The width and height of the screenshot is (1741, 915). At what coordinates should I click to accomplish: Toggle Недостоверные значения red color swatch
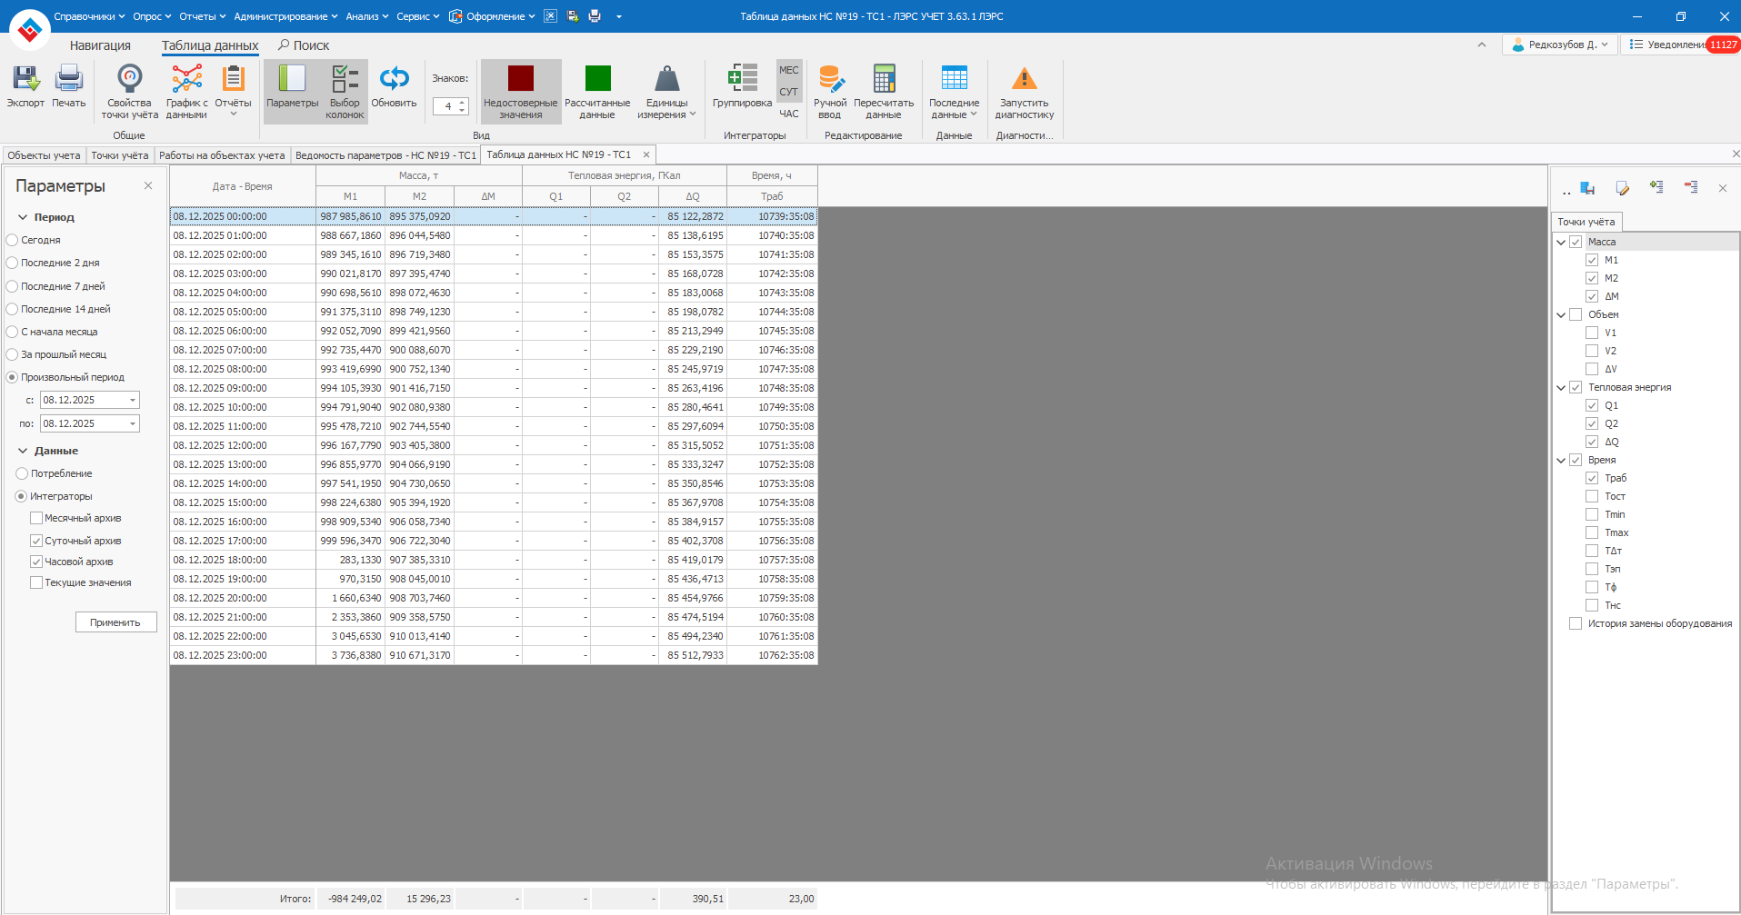520,79
